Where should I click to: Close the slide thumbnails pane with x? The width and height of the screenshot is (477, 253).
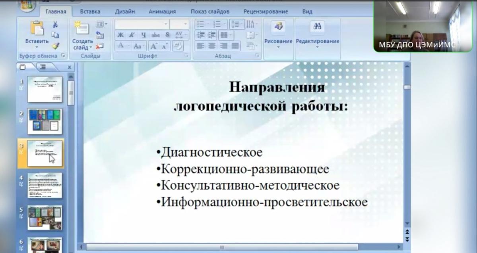click(x=69, y=67)
